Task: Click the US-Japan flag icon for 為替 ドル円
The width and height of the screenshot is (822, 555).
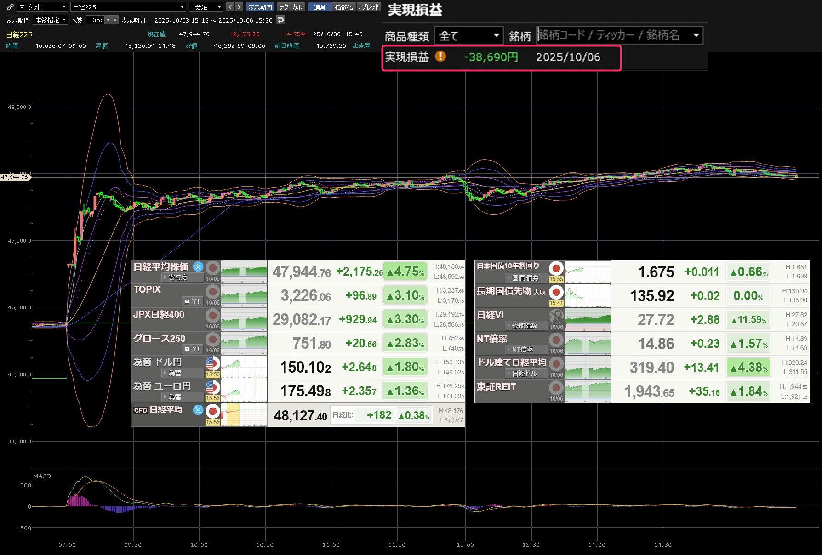Action: pos(212,363)
